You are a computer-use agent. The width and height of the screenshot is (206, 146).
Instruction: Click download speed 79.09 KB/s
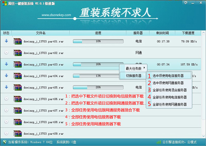189,41
